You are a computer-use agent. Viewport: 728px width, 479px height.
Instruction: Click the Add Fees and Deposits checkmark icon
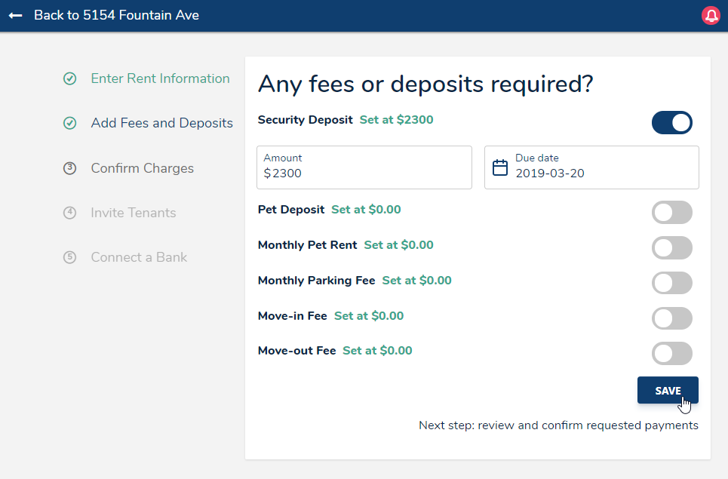tap(69, 123)
